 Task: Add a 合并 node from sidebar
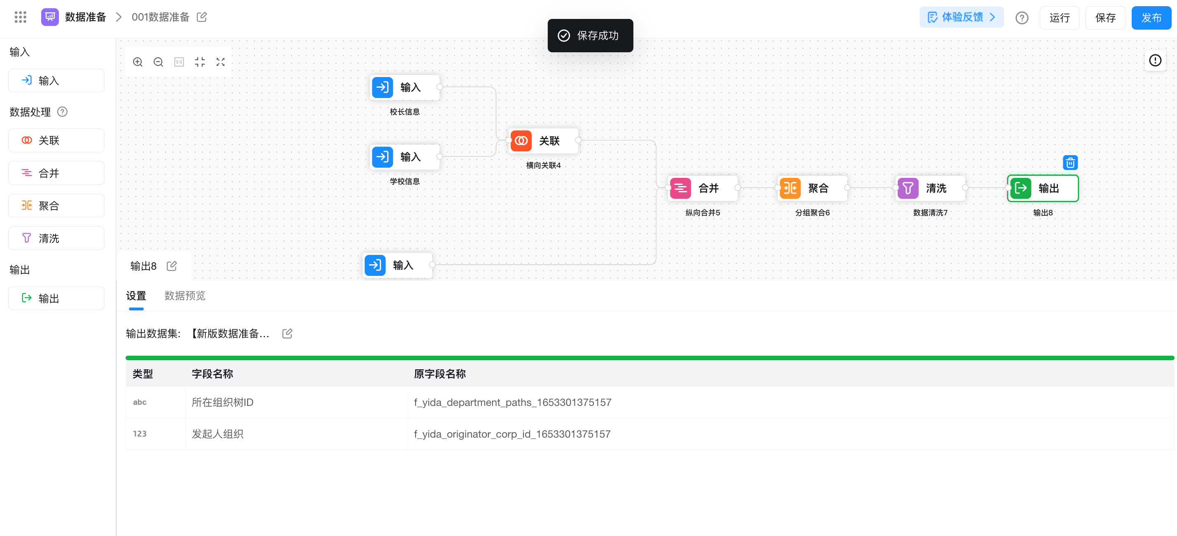click(56, 173)
